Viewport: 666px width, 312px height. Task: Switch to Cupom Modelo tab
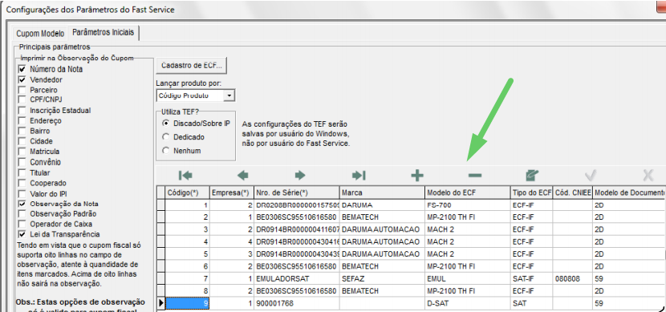(40, 34)
